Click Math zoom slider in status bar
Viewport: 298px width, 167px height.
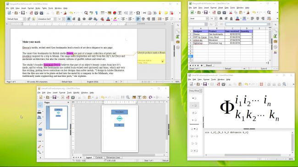point(277,159)
